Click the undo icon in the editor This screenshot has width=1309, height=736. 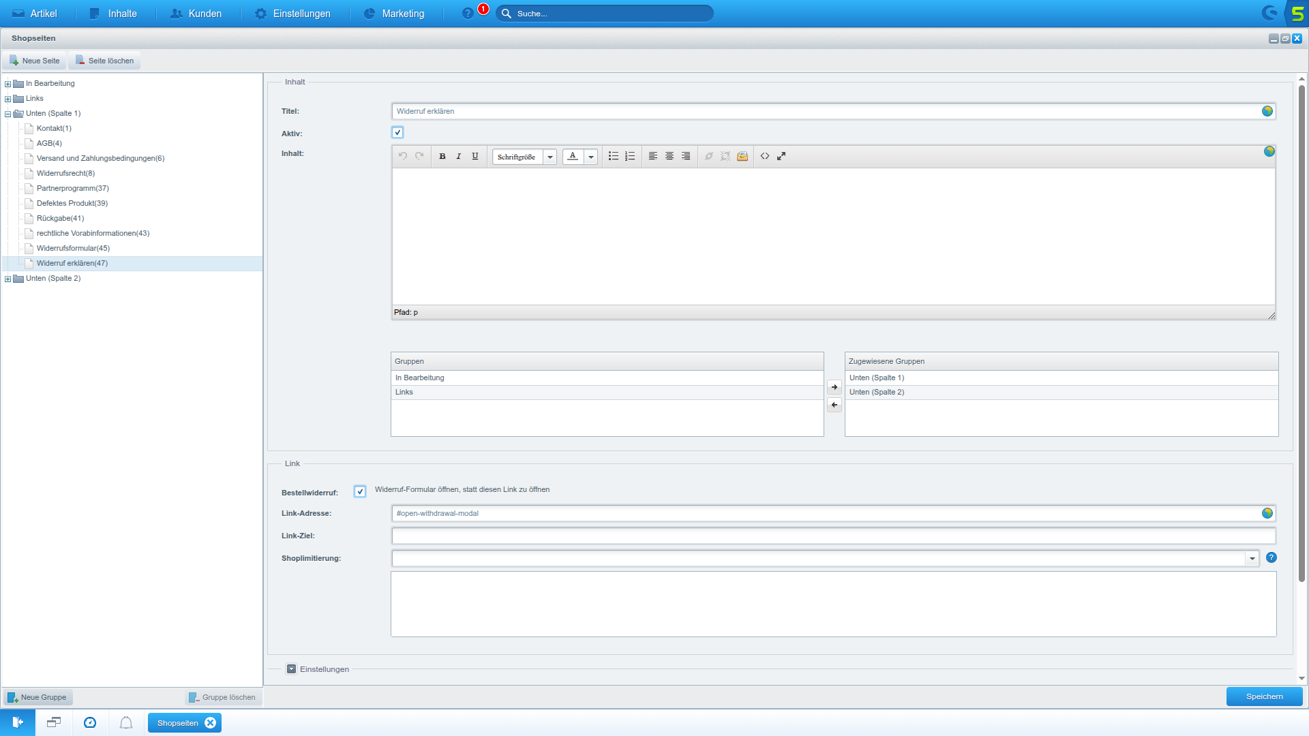(403, 156)
